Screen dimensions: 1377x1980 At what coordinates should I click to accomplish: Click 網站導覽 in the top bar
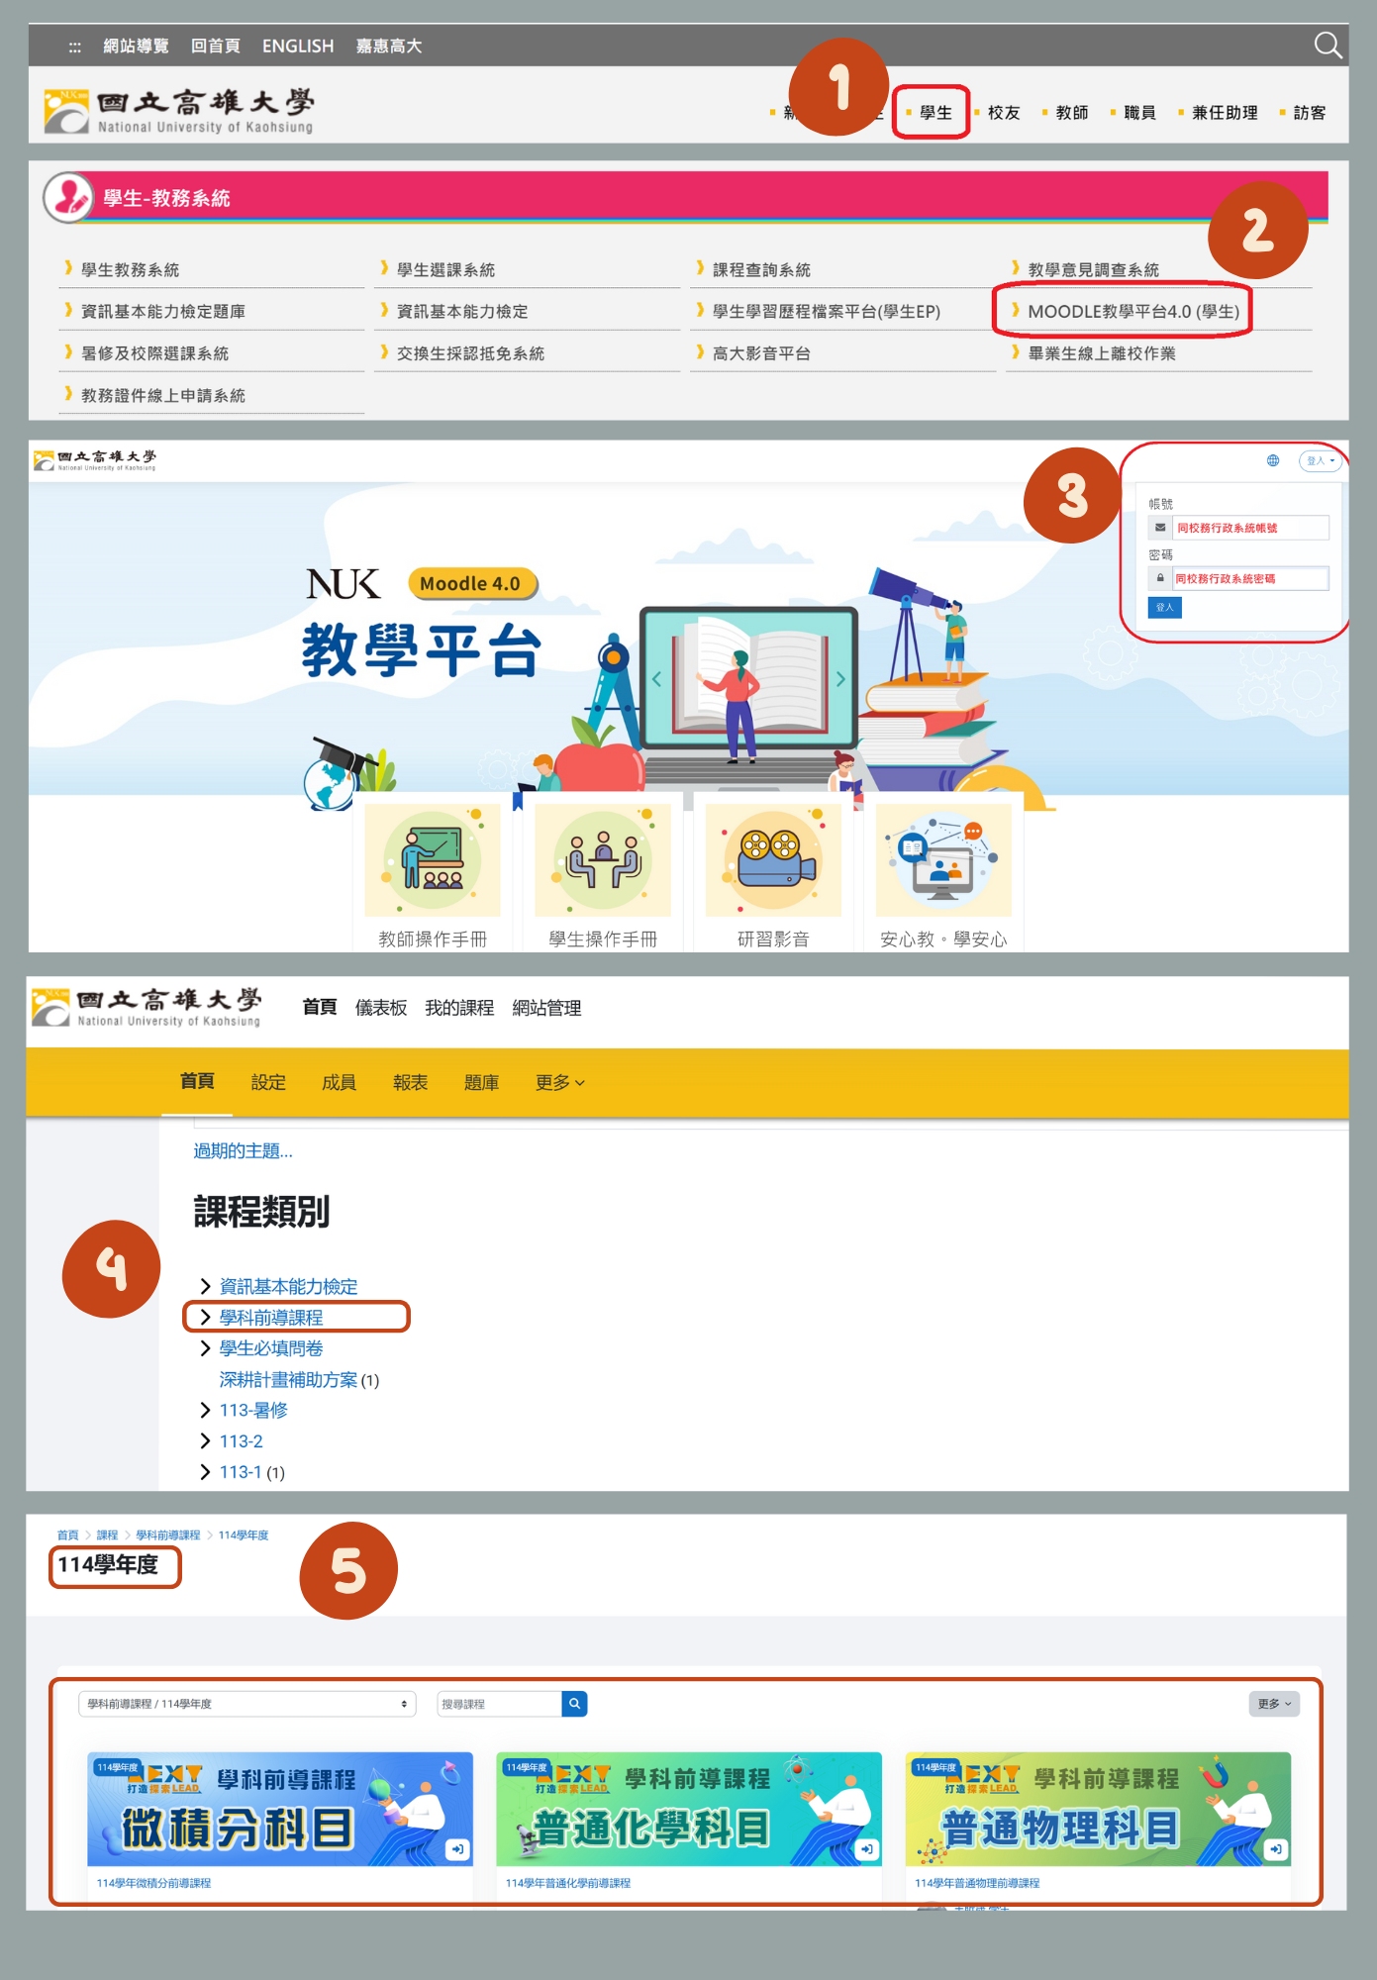point(136,46)
